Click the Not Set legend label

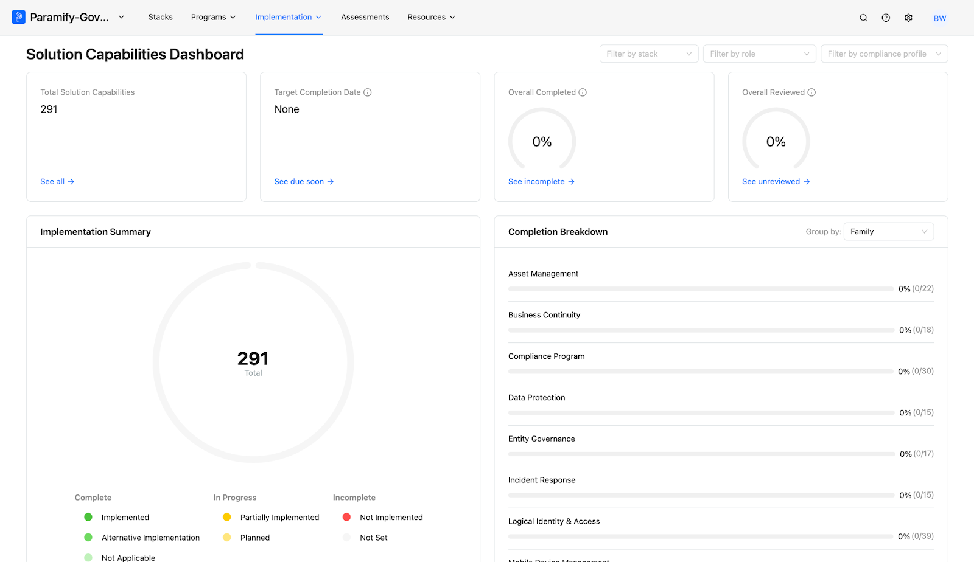point(374,538)
